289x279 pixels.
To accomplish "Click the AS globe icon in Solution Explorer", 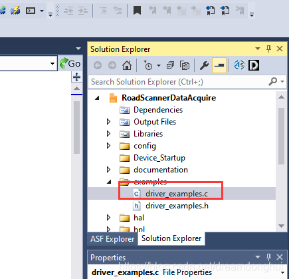I will (x=239, y=65).
